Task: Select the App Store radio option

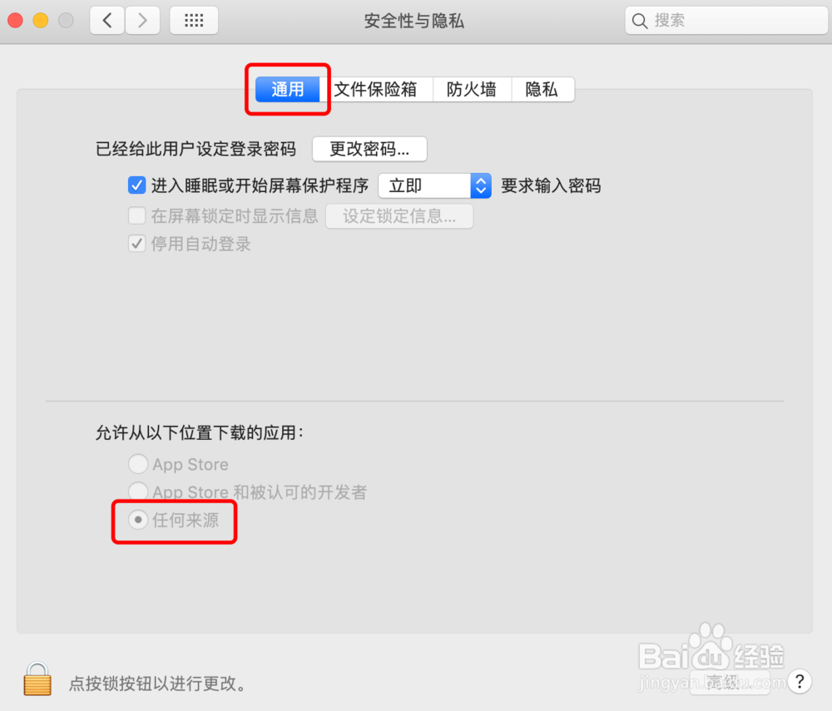Action: click(138, 464)
